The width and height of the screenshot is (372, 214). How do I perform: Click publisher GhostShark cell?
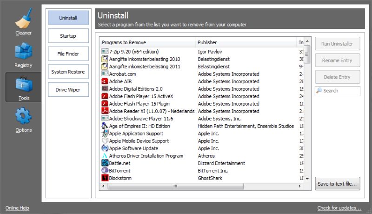tap(210, 178)
